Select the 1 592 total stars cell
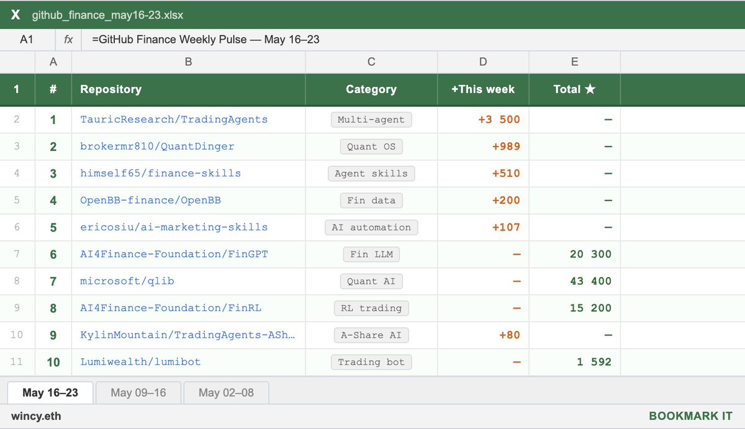This screenshot has height=429, width=745. 574,362
